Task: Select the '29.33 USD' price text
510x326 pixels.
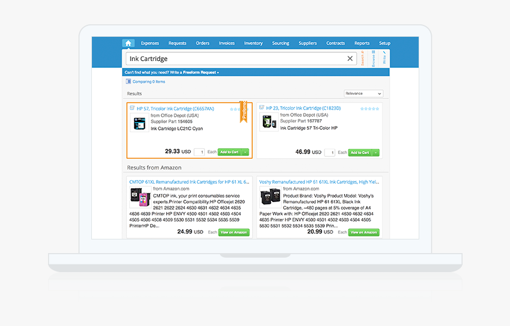Action: [x=178, y=152]
